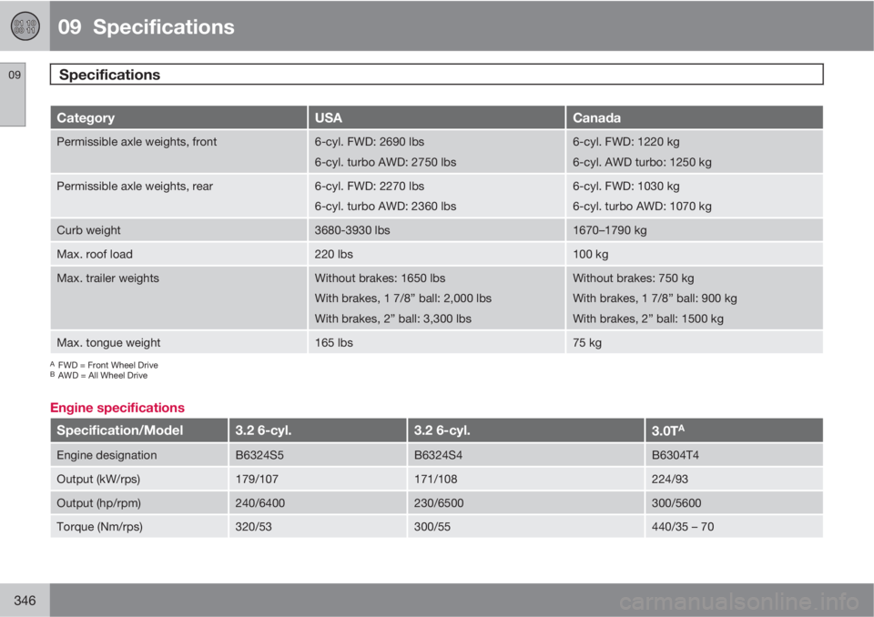Select the "Max. roof load" row label
The image size is (874, 617).
94,254
